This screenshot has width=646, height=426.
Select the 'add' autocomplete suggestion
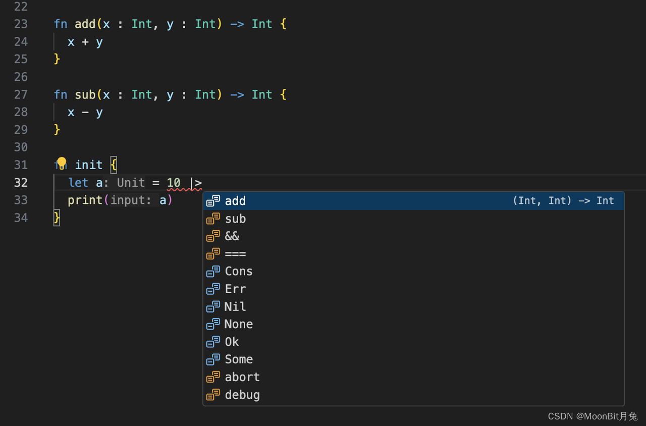413,201
